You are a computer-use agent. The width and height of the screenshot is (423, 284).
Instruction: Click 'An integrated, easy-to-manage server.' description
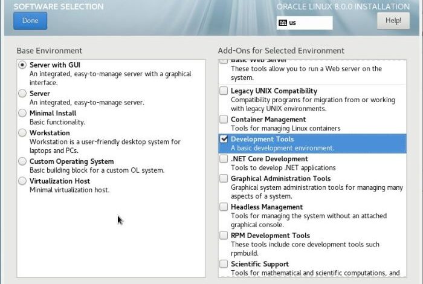tap(87, 103)
